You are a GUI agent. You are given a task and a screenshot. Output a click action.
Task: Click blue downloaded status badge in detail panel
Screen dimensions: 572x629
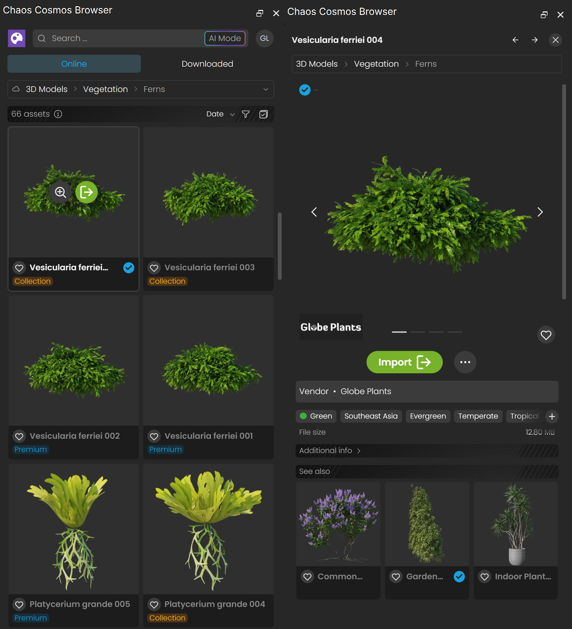(305, 90)
